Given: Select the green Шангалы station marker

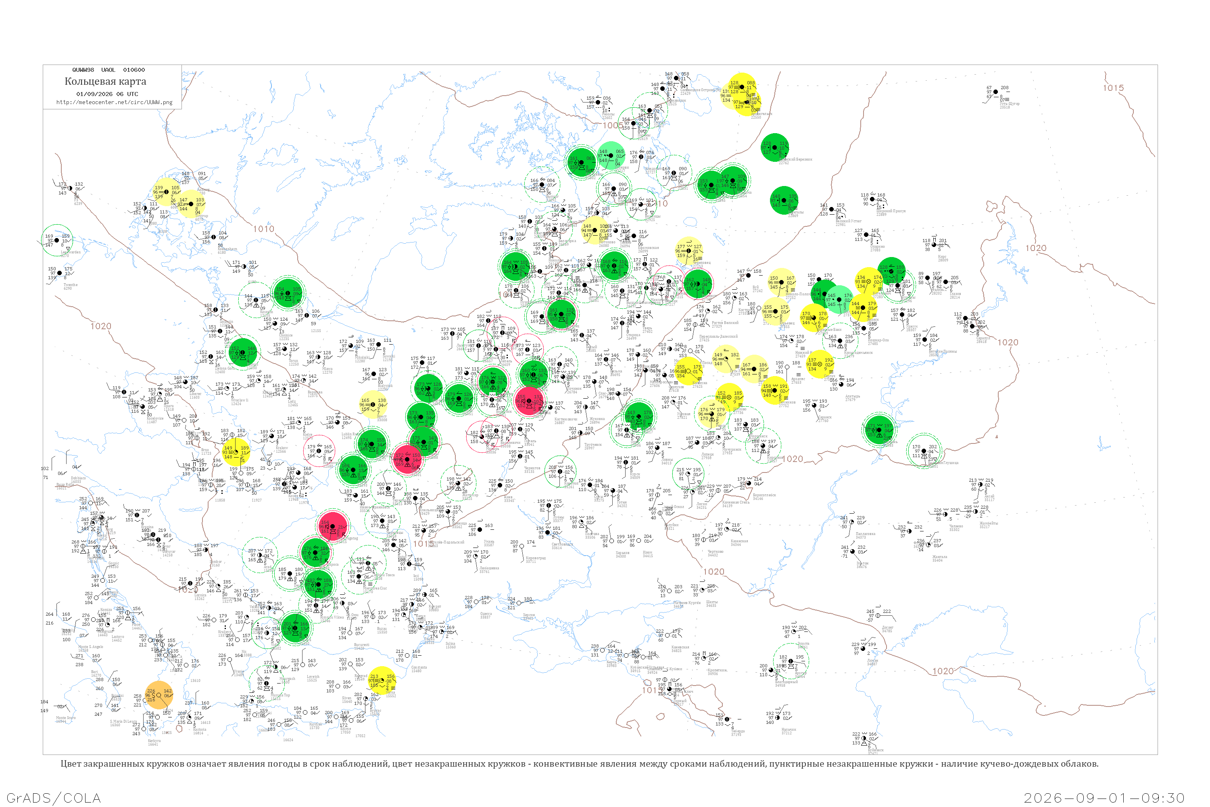Looking at the screenshot, I should tap(784, 200).
